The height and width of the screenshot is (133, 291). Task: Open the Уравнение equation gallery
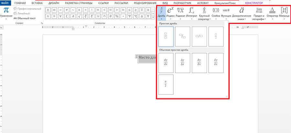click(x=6, y=13)
